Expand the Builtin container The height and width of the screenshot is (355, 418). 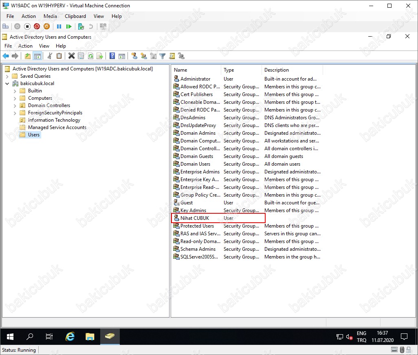[x=15, y=91]
